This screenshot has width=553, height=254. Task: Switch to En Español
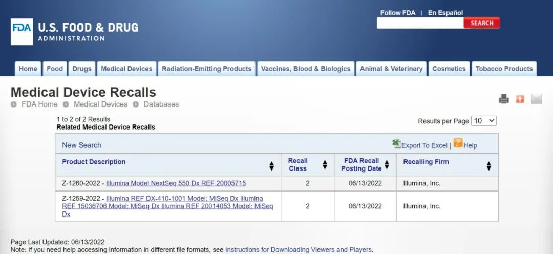tap(445, 13)
